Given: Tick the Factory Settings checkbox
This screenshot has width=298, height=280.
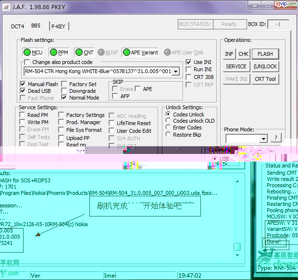Looking at the screenshot, I should tap(61, 115).
